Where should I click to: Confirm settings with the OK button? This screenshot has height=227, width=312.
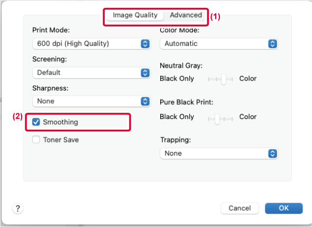[283, 208]
